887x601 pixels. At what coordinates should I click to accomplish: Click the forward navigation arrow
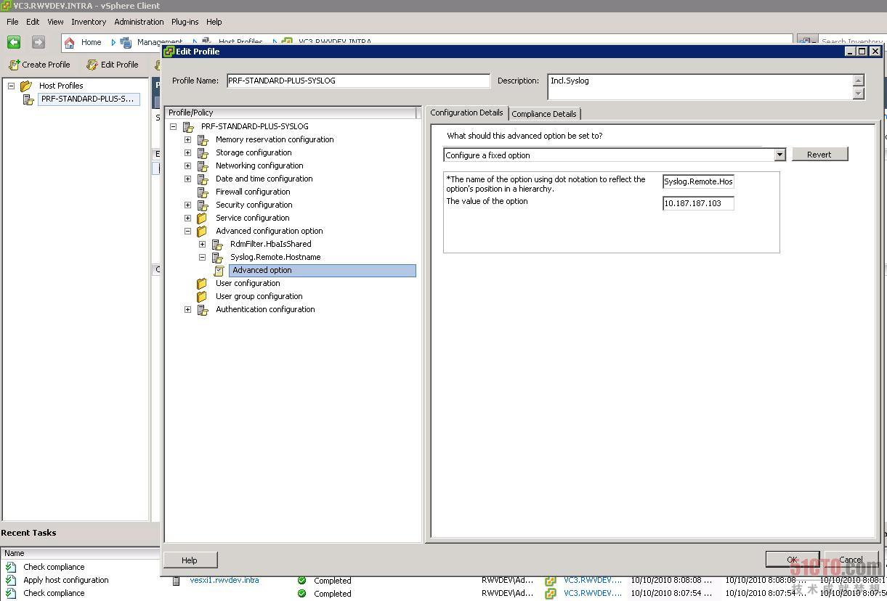[x=39, y=42]
